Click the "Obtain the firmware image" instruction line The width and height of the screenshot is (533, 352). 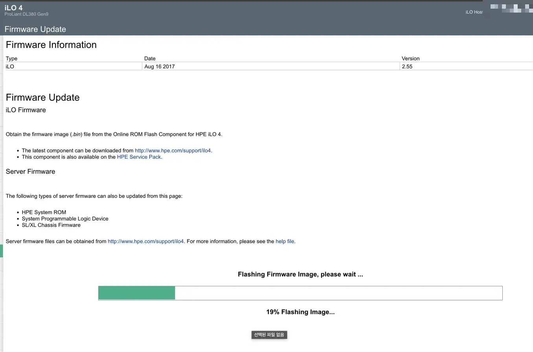(x=114, y=134)
